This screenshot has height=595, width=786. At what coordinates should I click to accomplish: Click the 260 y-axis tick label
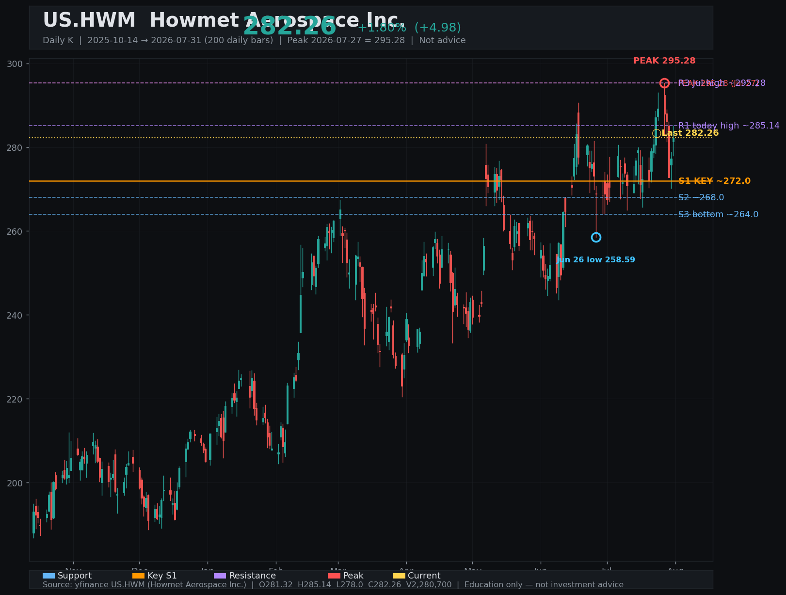[16, 231]
